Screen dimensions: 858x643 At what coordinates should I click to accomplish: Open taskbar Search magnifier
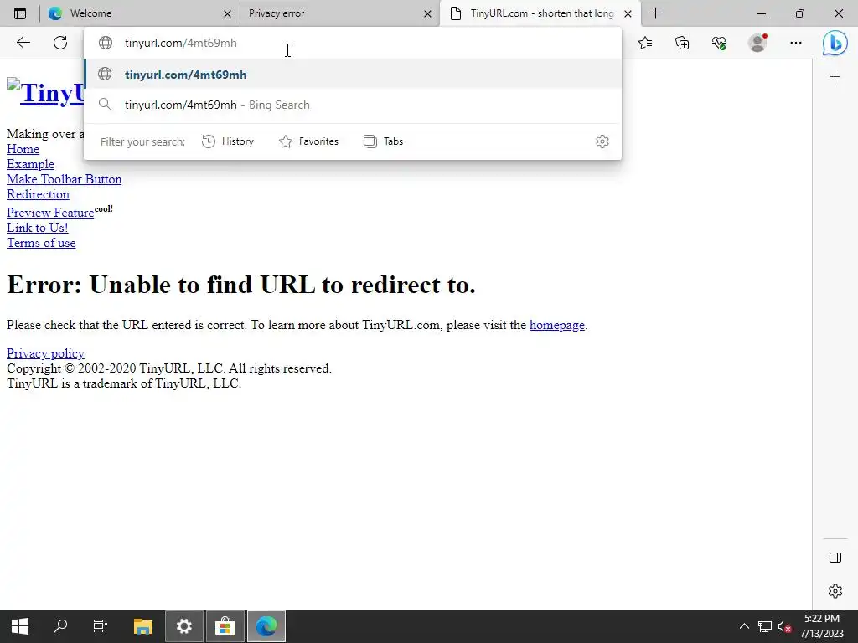[x=60, y=626]
